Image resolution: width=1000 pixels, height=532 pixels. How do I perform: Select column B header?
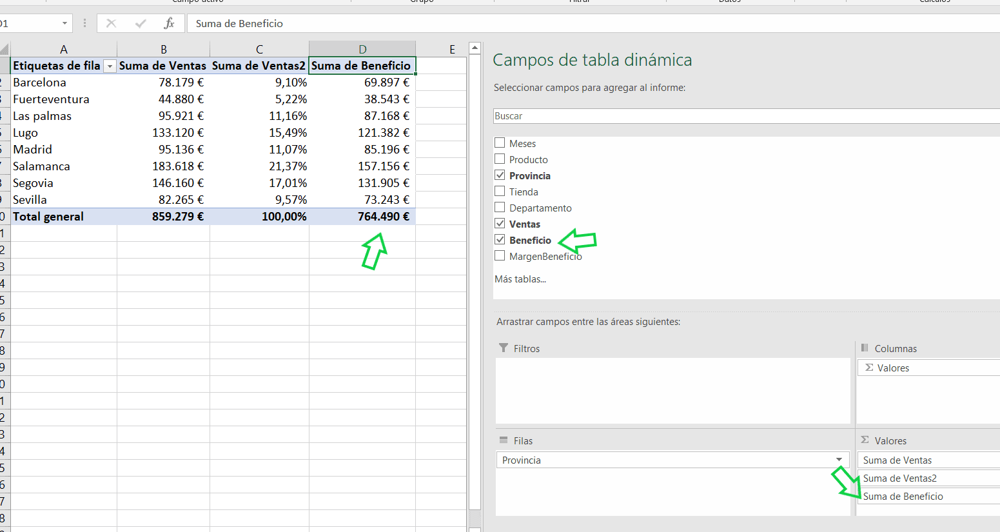(x=164, y=50)
